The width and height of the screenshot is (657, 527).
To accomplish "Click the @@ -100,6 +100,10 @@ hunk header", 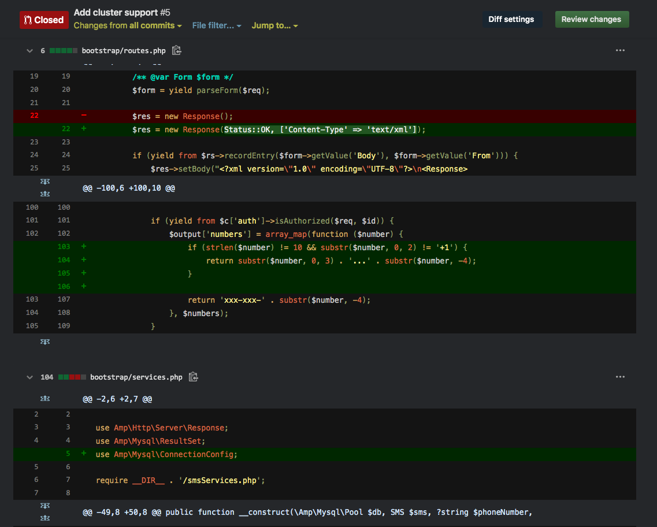I will tap(129, 188).
